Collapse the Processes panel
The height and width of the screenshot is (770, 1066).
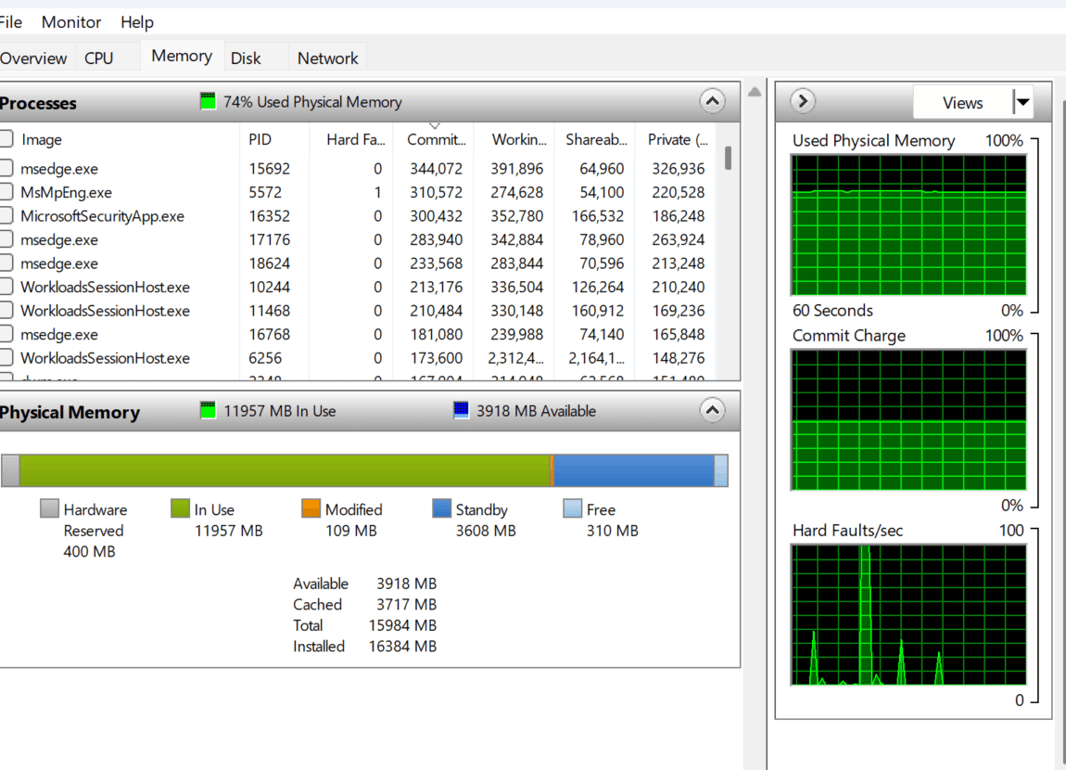click(712, 101)
